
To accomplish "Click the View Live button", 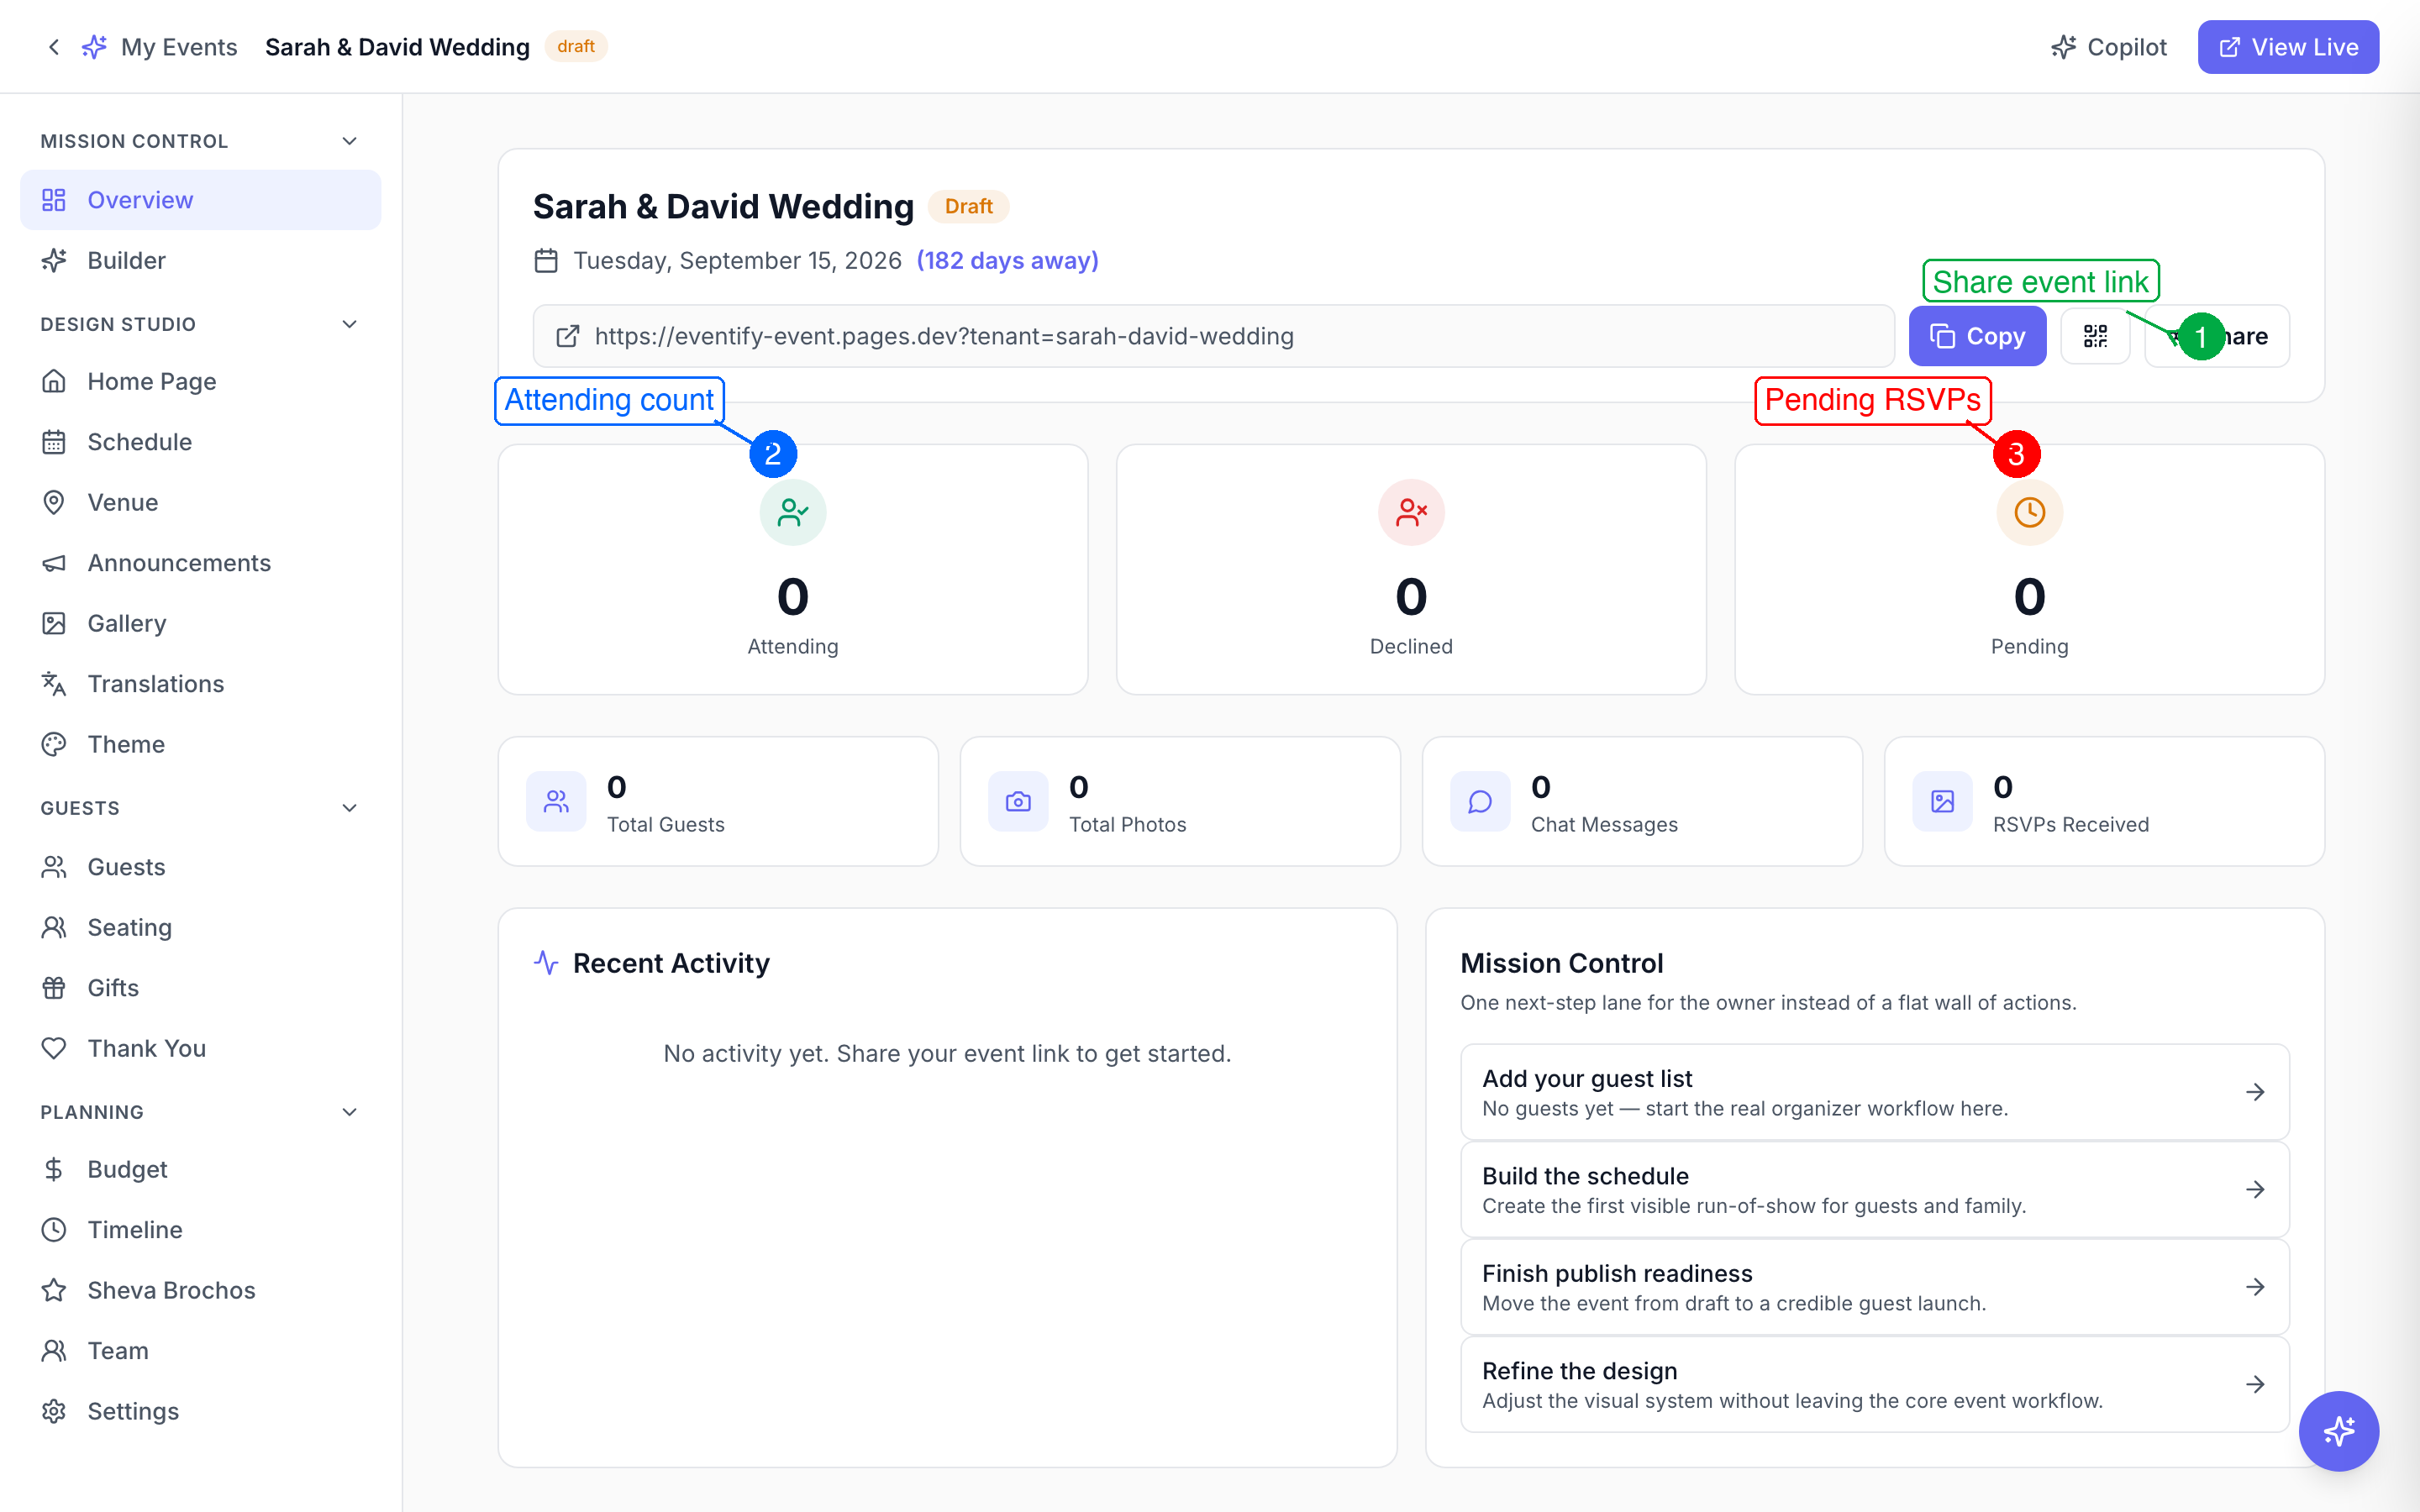I will coord(2288,47).
